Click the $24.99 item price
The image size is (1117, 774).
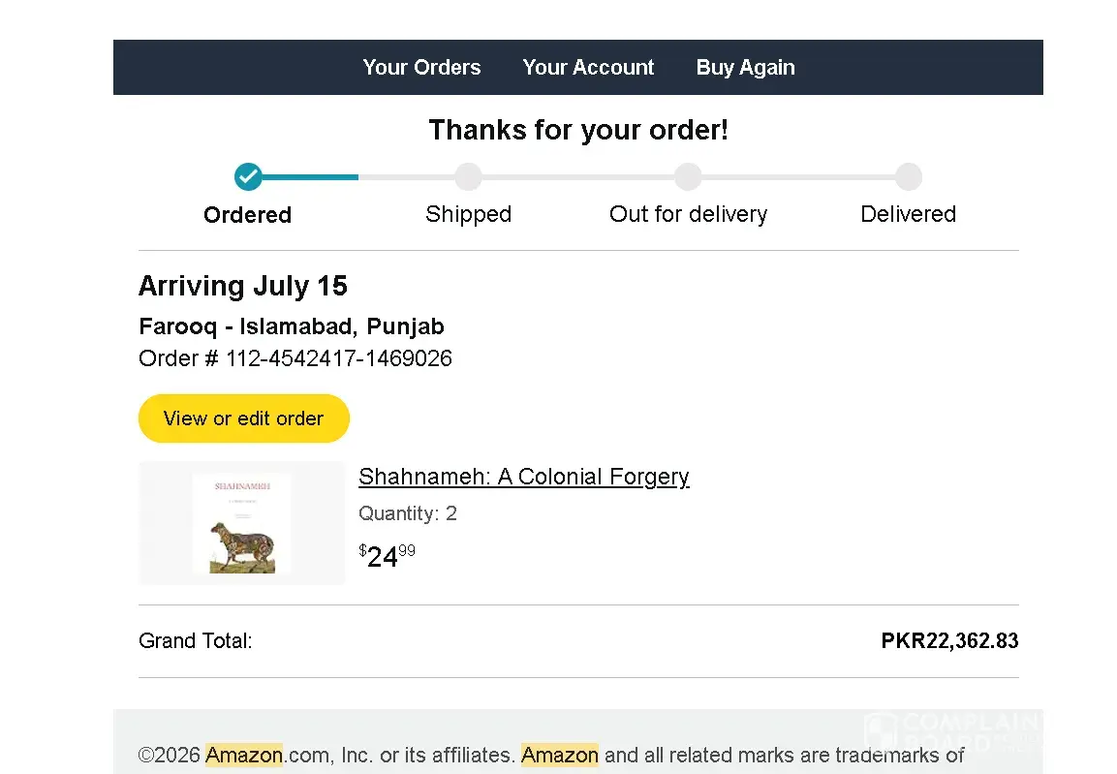pos(387,555)
